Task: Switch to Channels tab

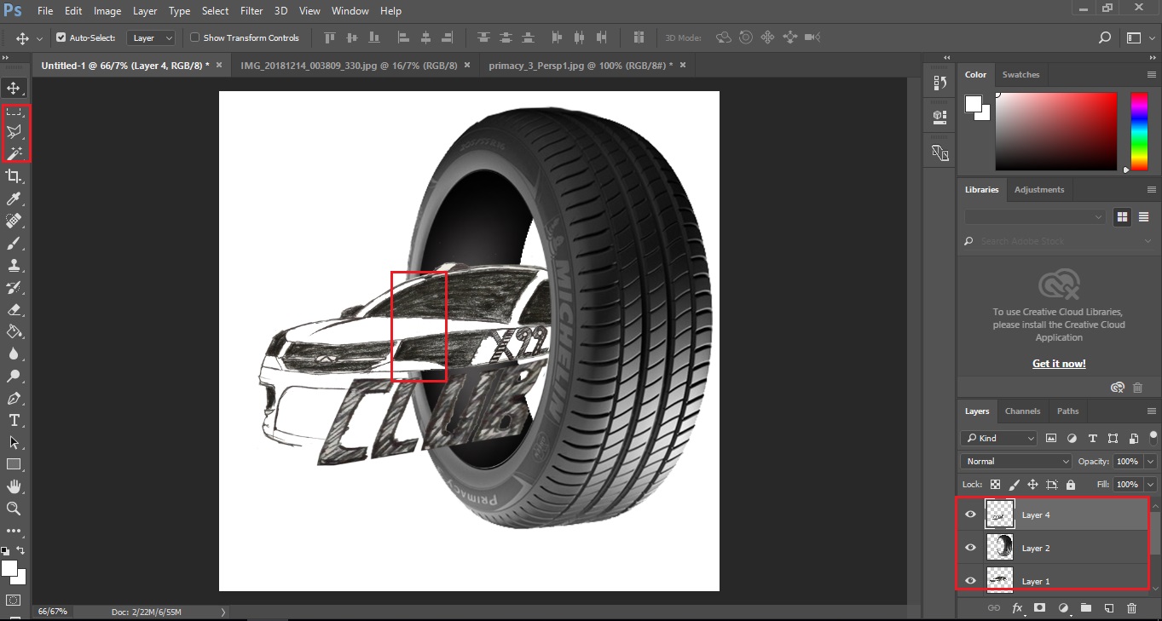Action: click(x=1022, y=411)
